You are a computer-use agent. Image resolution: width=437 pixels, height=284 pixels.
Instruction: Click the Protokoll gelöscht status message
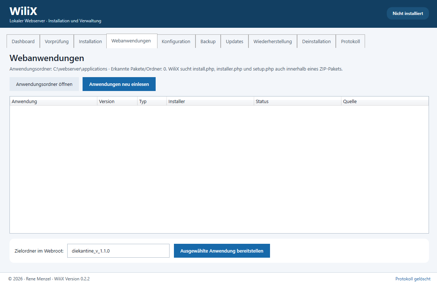(413, 279)
